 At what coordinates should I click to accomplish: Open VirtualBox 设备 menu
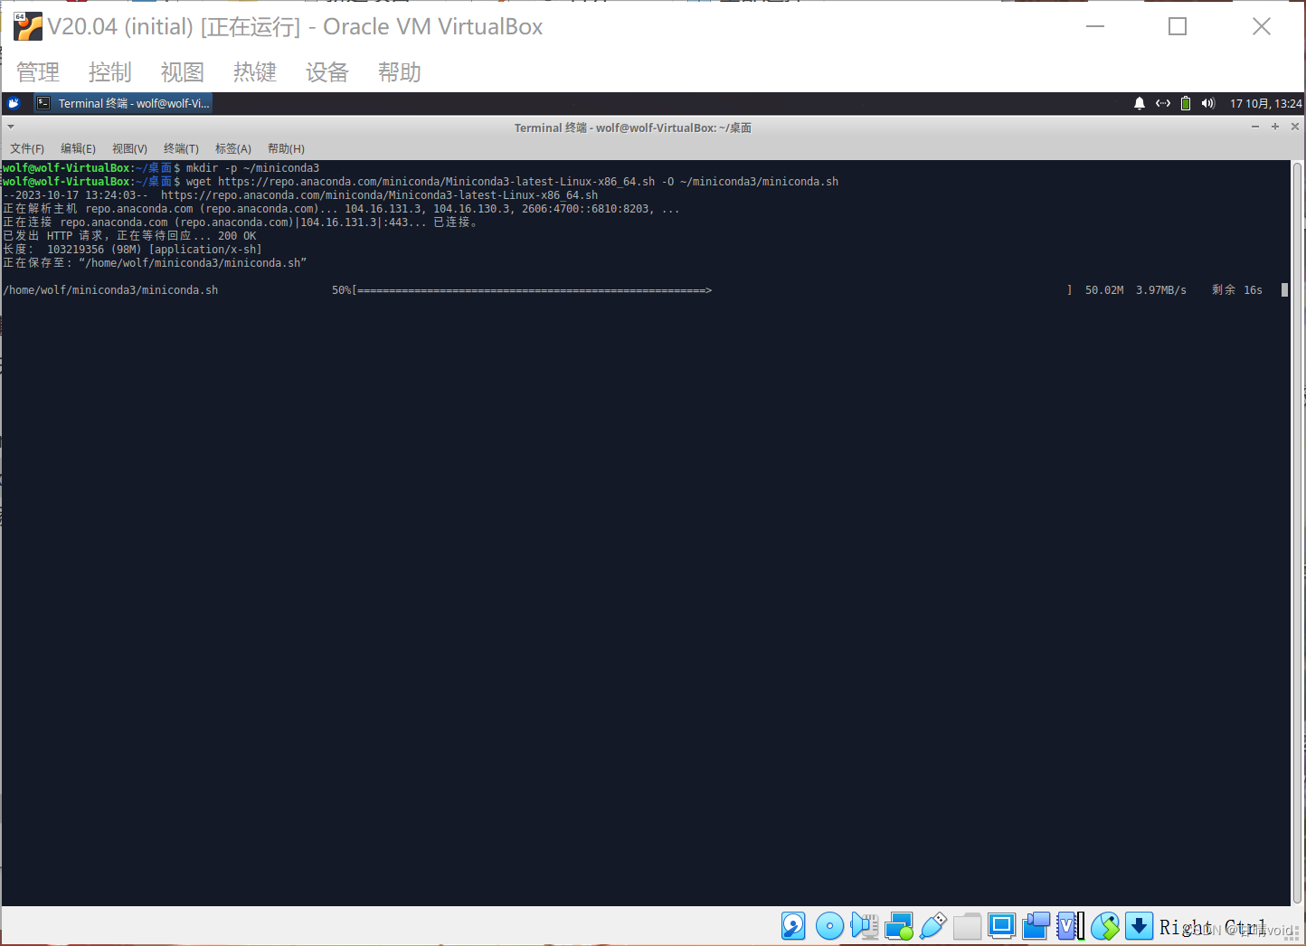pyautogui.click(x=327, y=72)
